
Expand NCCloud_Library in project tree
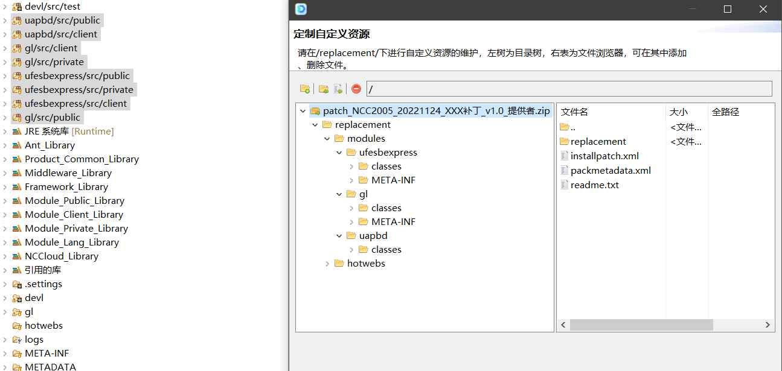pyautogui.click(x=5, y=256)
